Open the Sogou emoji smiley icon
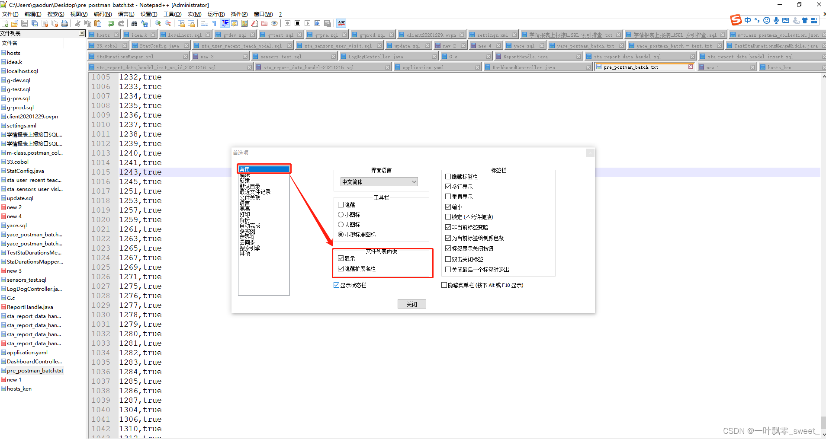Image resolution: width=826 pixels, height=439 pixels. tap(767, 20)
